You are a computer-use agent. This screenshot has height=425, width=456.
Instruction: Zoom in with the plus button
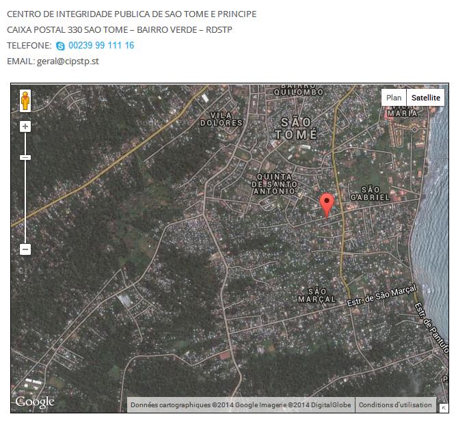pyautogui.click(x=25, y=126)
